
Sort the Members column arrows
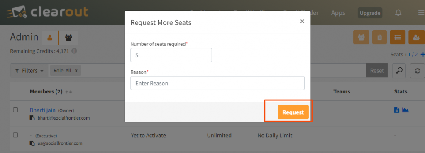[x=69, y=92]
